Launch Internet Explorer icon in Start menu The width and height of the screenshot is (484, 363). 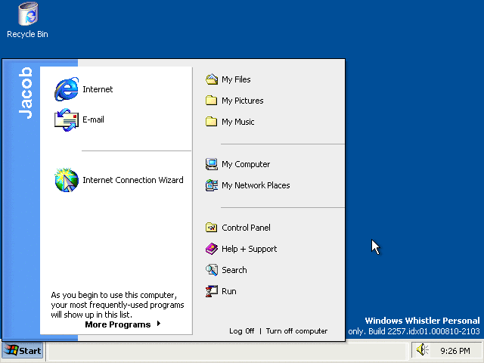click(67, 89)
